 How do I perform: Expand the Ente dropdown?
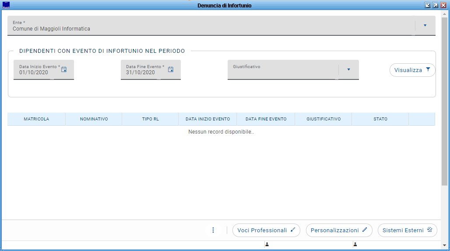click(425, 25)
